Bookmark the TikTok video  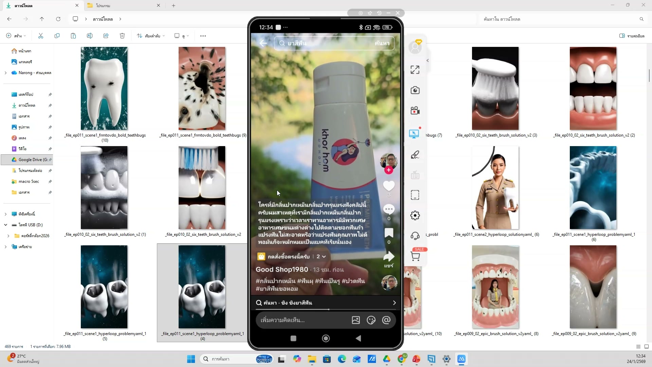(389, 233)
